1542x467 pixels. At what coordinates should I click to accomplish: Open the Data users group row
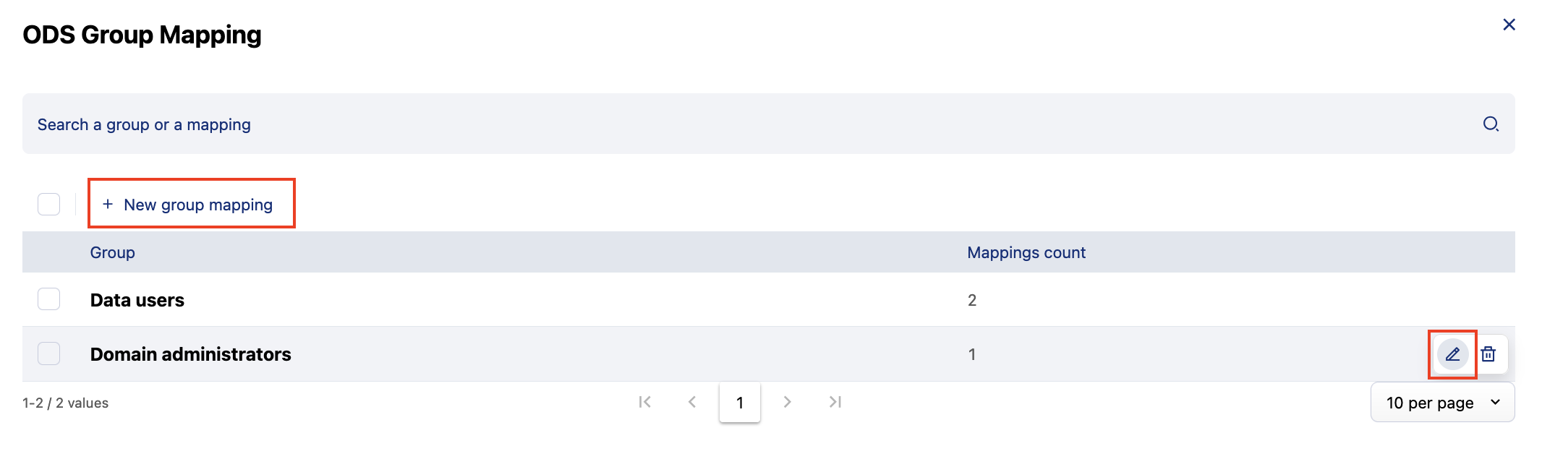(137, 300)
